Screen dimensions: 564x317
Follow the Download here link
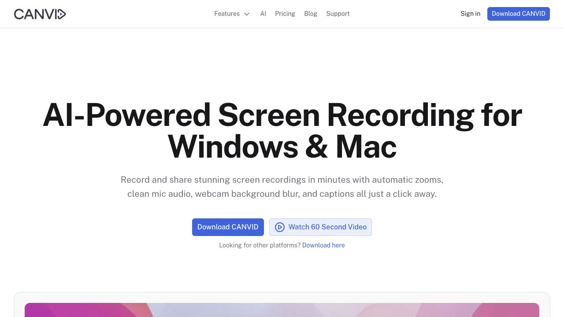click(x=323, y=245)
